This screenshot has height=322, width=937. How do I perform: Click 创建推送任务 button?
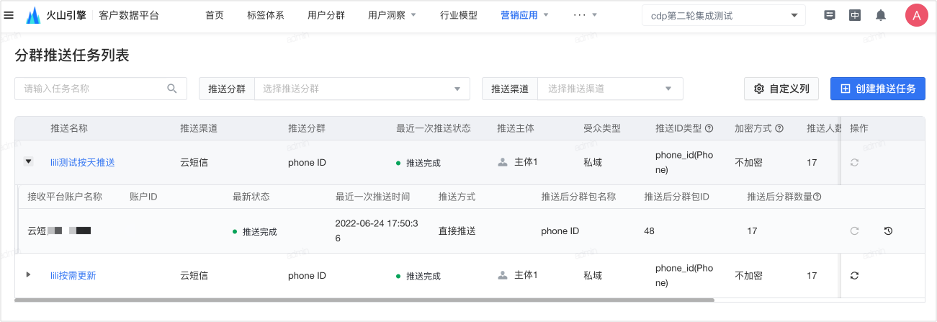point(878,89)
